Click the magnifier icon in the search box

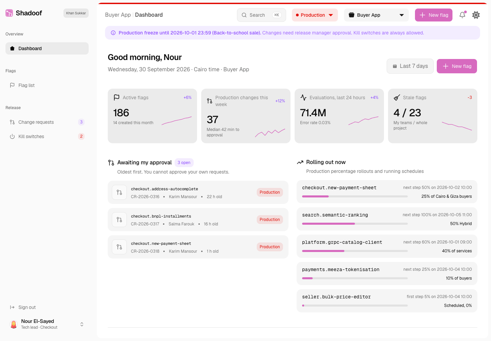point(244,15)
